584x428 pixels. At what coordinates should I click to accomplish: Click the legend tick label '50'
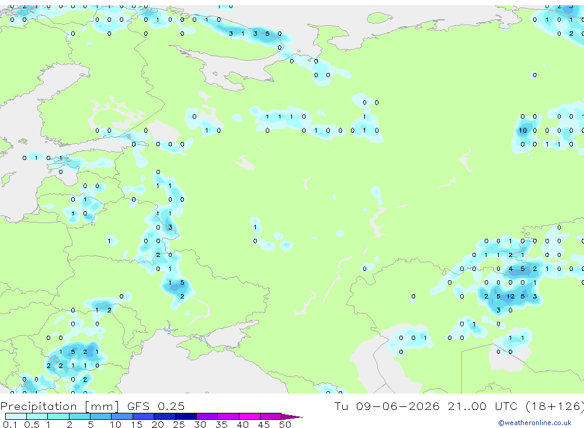click(x=285, y=424)
